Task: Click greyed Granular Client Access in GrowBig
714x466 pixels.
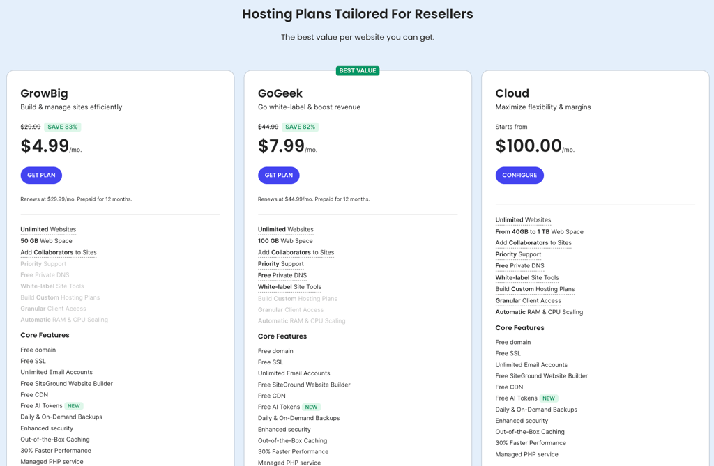Action: pyautogui.click(x=53, y=309)
